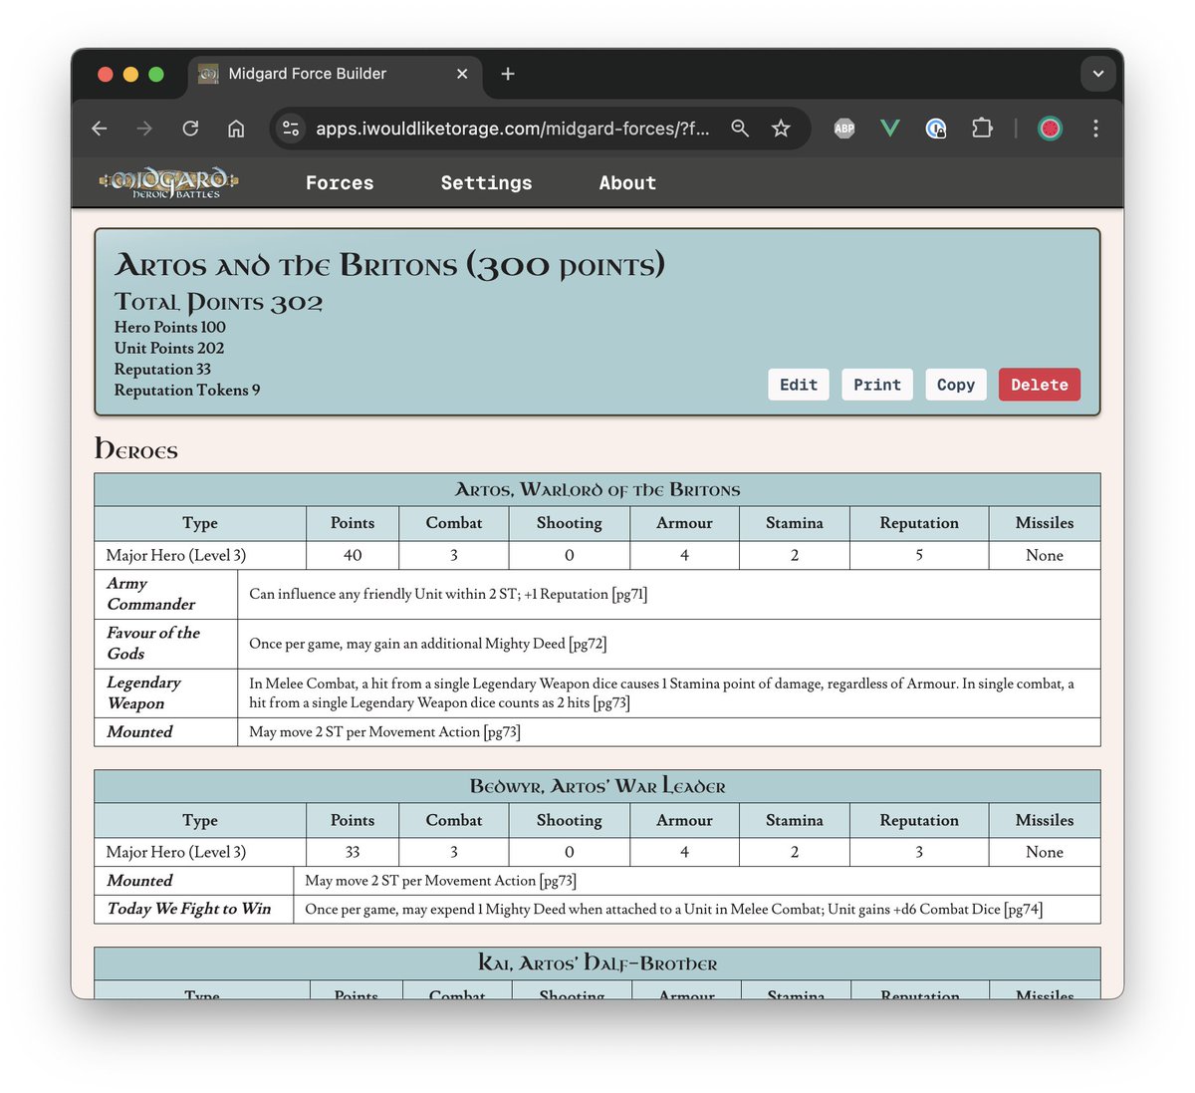Click the force title Artos and the Britons

(389, 265)
